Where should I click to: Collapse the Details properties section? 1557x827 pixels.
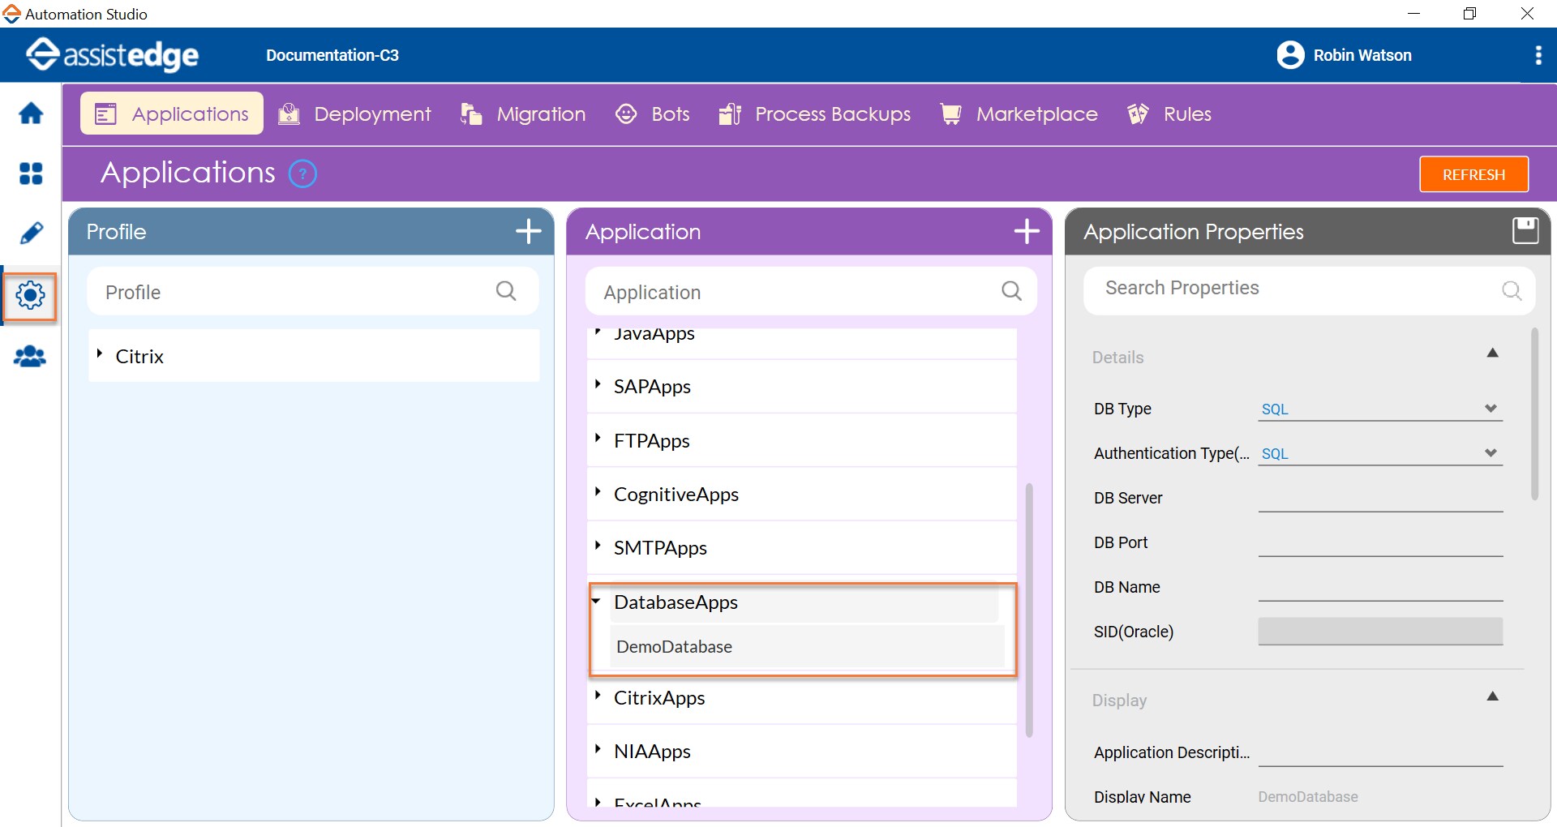pos(1492,354)
